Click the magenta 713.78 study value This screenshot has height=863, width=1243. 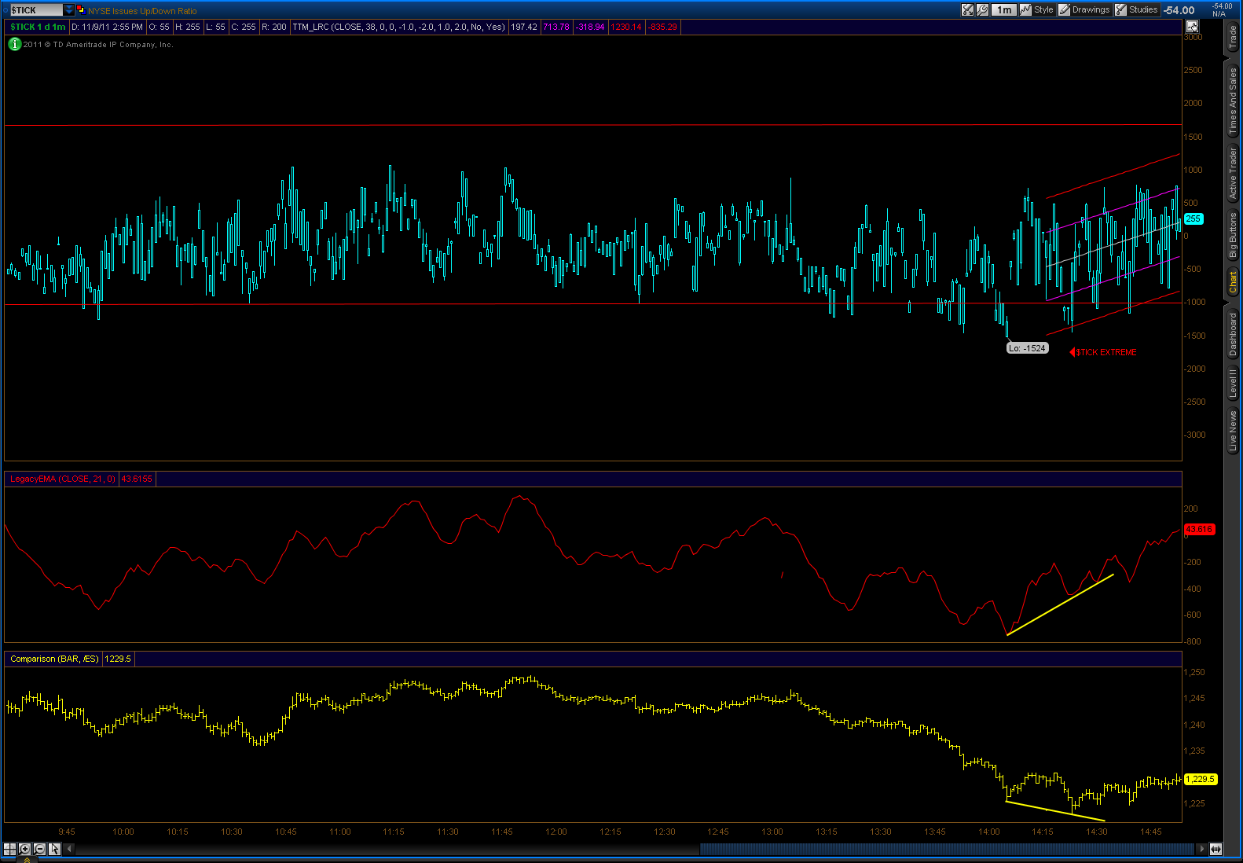pos(556,27)
